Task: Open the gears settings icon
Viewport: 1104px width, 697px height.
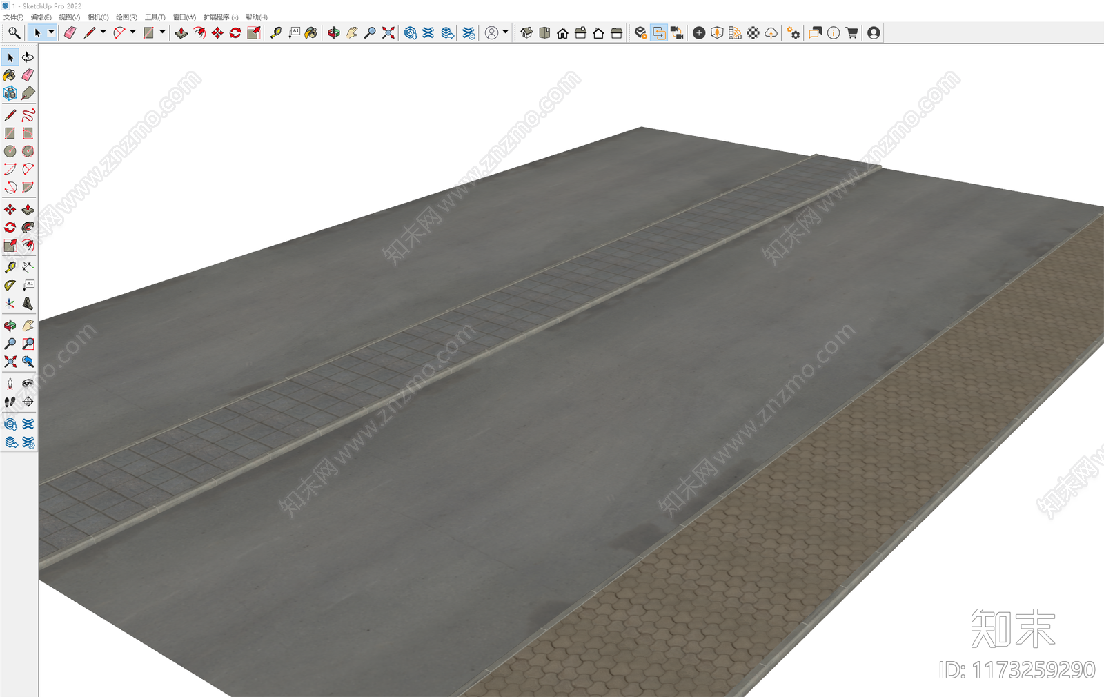Action: 793,32
